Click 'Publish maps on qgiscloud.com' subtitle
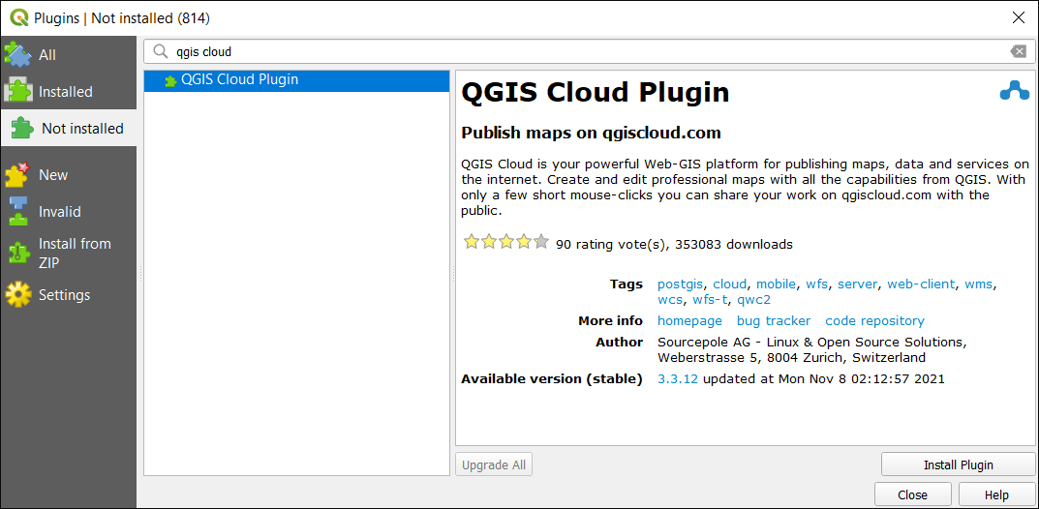The width and height of the screenshot is (1039, 509). (591, 133)
